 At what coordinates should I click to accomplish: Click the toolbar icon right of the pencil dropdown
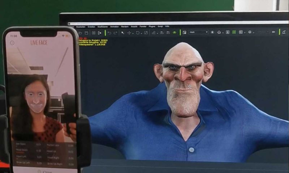coord(162,33)
